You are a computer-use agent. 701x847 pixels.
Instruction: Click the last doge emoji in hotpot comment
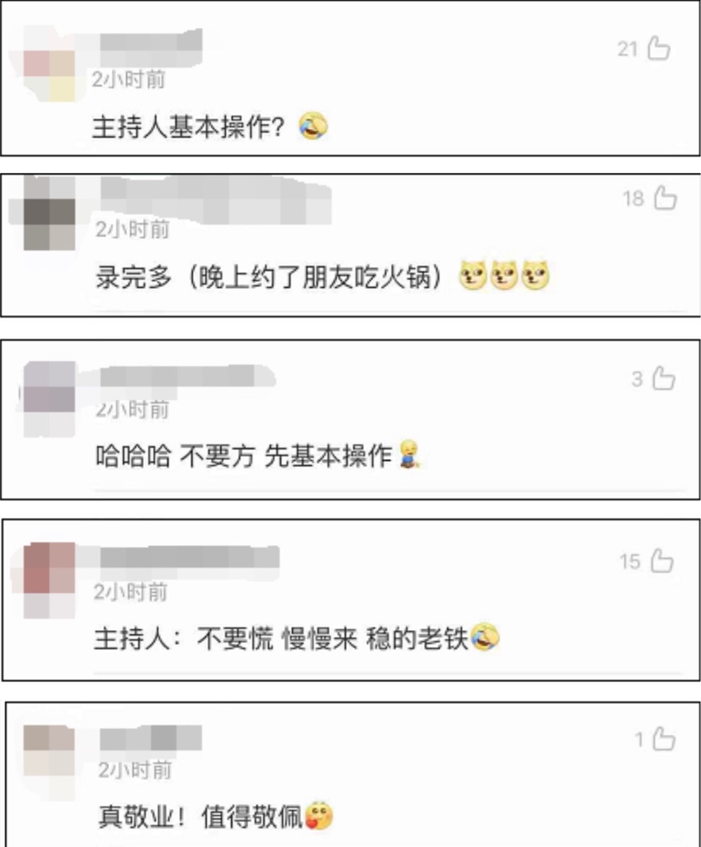536,276
